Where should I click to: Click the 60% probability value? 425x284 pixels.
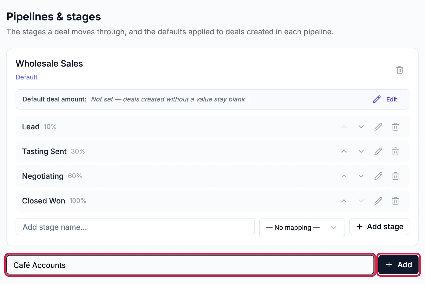pos(75,176)
